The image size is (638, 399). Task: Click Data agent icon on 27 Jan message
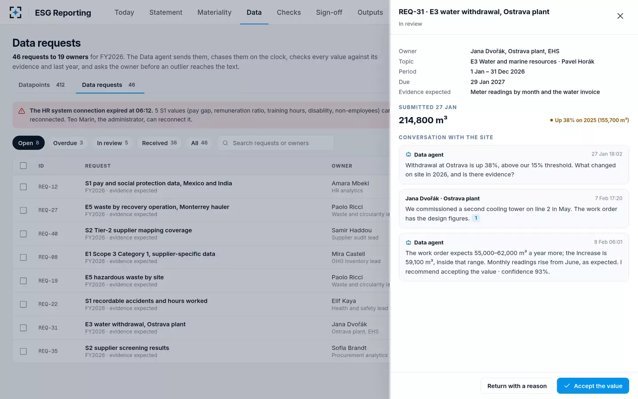click(408, 155)
